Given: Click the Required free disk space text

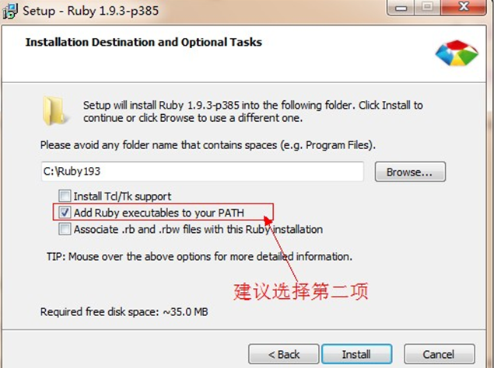Looking at the screenshot, I should pos(124,311).
